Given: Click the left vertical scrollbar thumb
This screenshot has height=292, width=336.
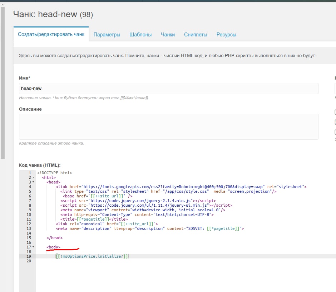Looking at the screenshot, I should coord(3,83).
